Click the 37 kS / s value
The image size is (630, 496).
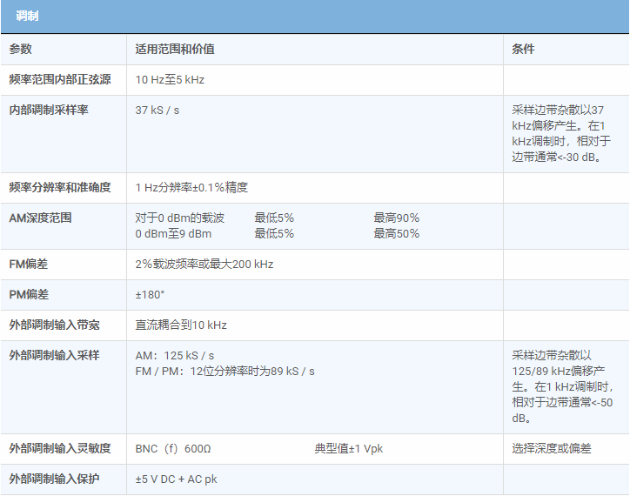pyautogui.click(x=157, y=111)
